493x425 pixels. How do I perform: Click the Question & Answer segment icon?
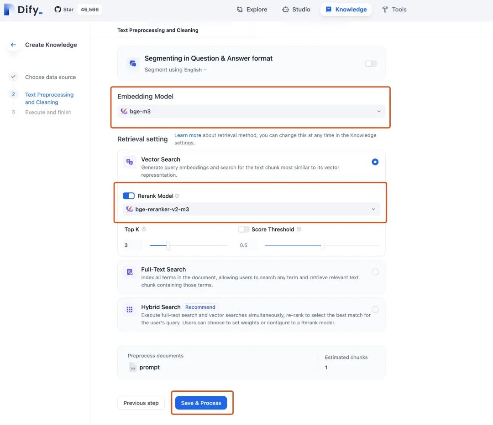(133, 63)
